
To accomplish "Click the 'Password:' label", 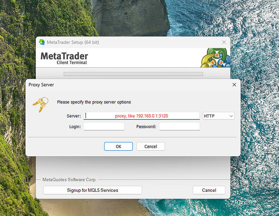I will (146, 127).
